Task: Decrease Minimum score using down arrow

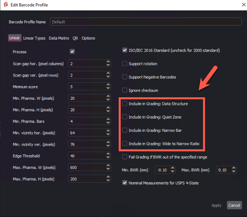Action: click(108, 88)
